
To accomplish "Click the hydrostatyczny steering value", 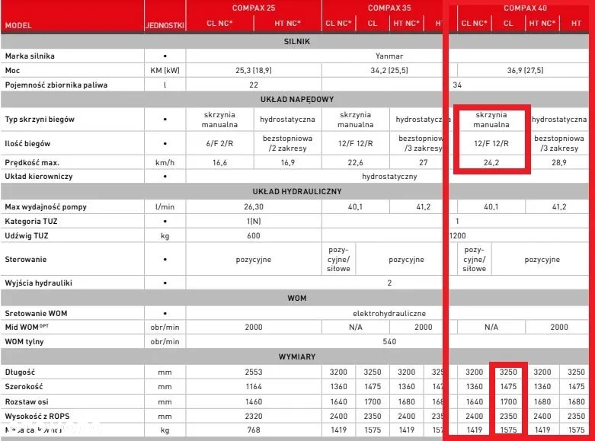I will 389,177.
